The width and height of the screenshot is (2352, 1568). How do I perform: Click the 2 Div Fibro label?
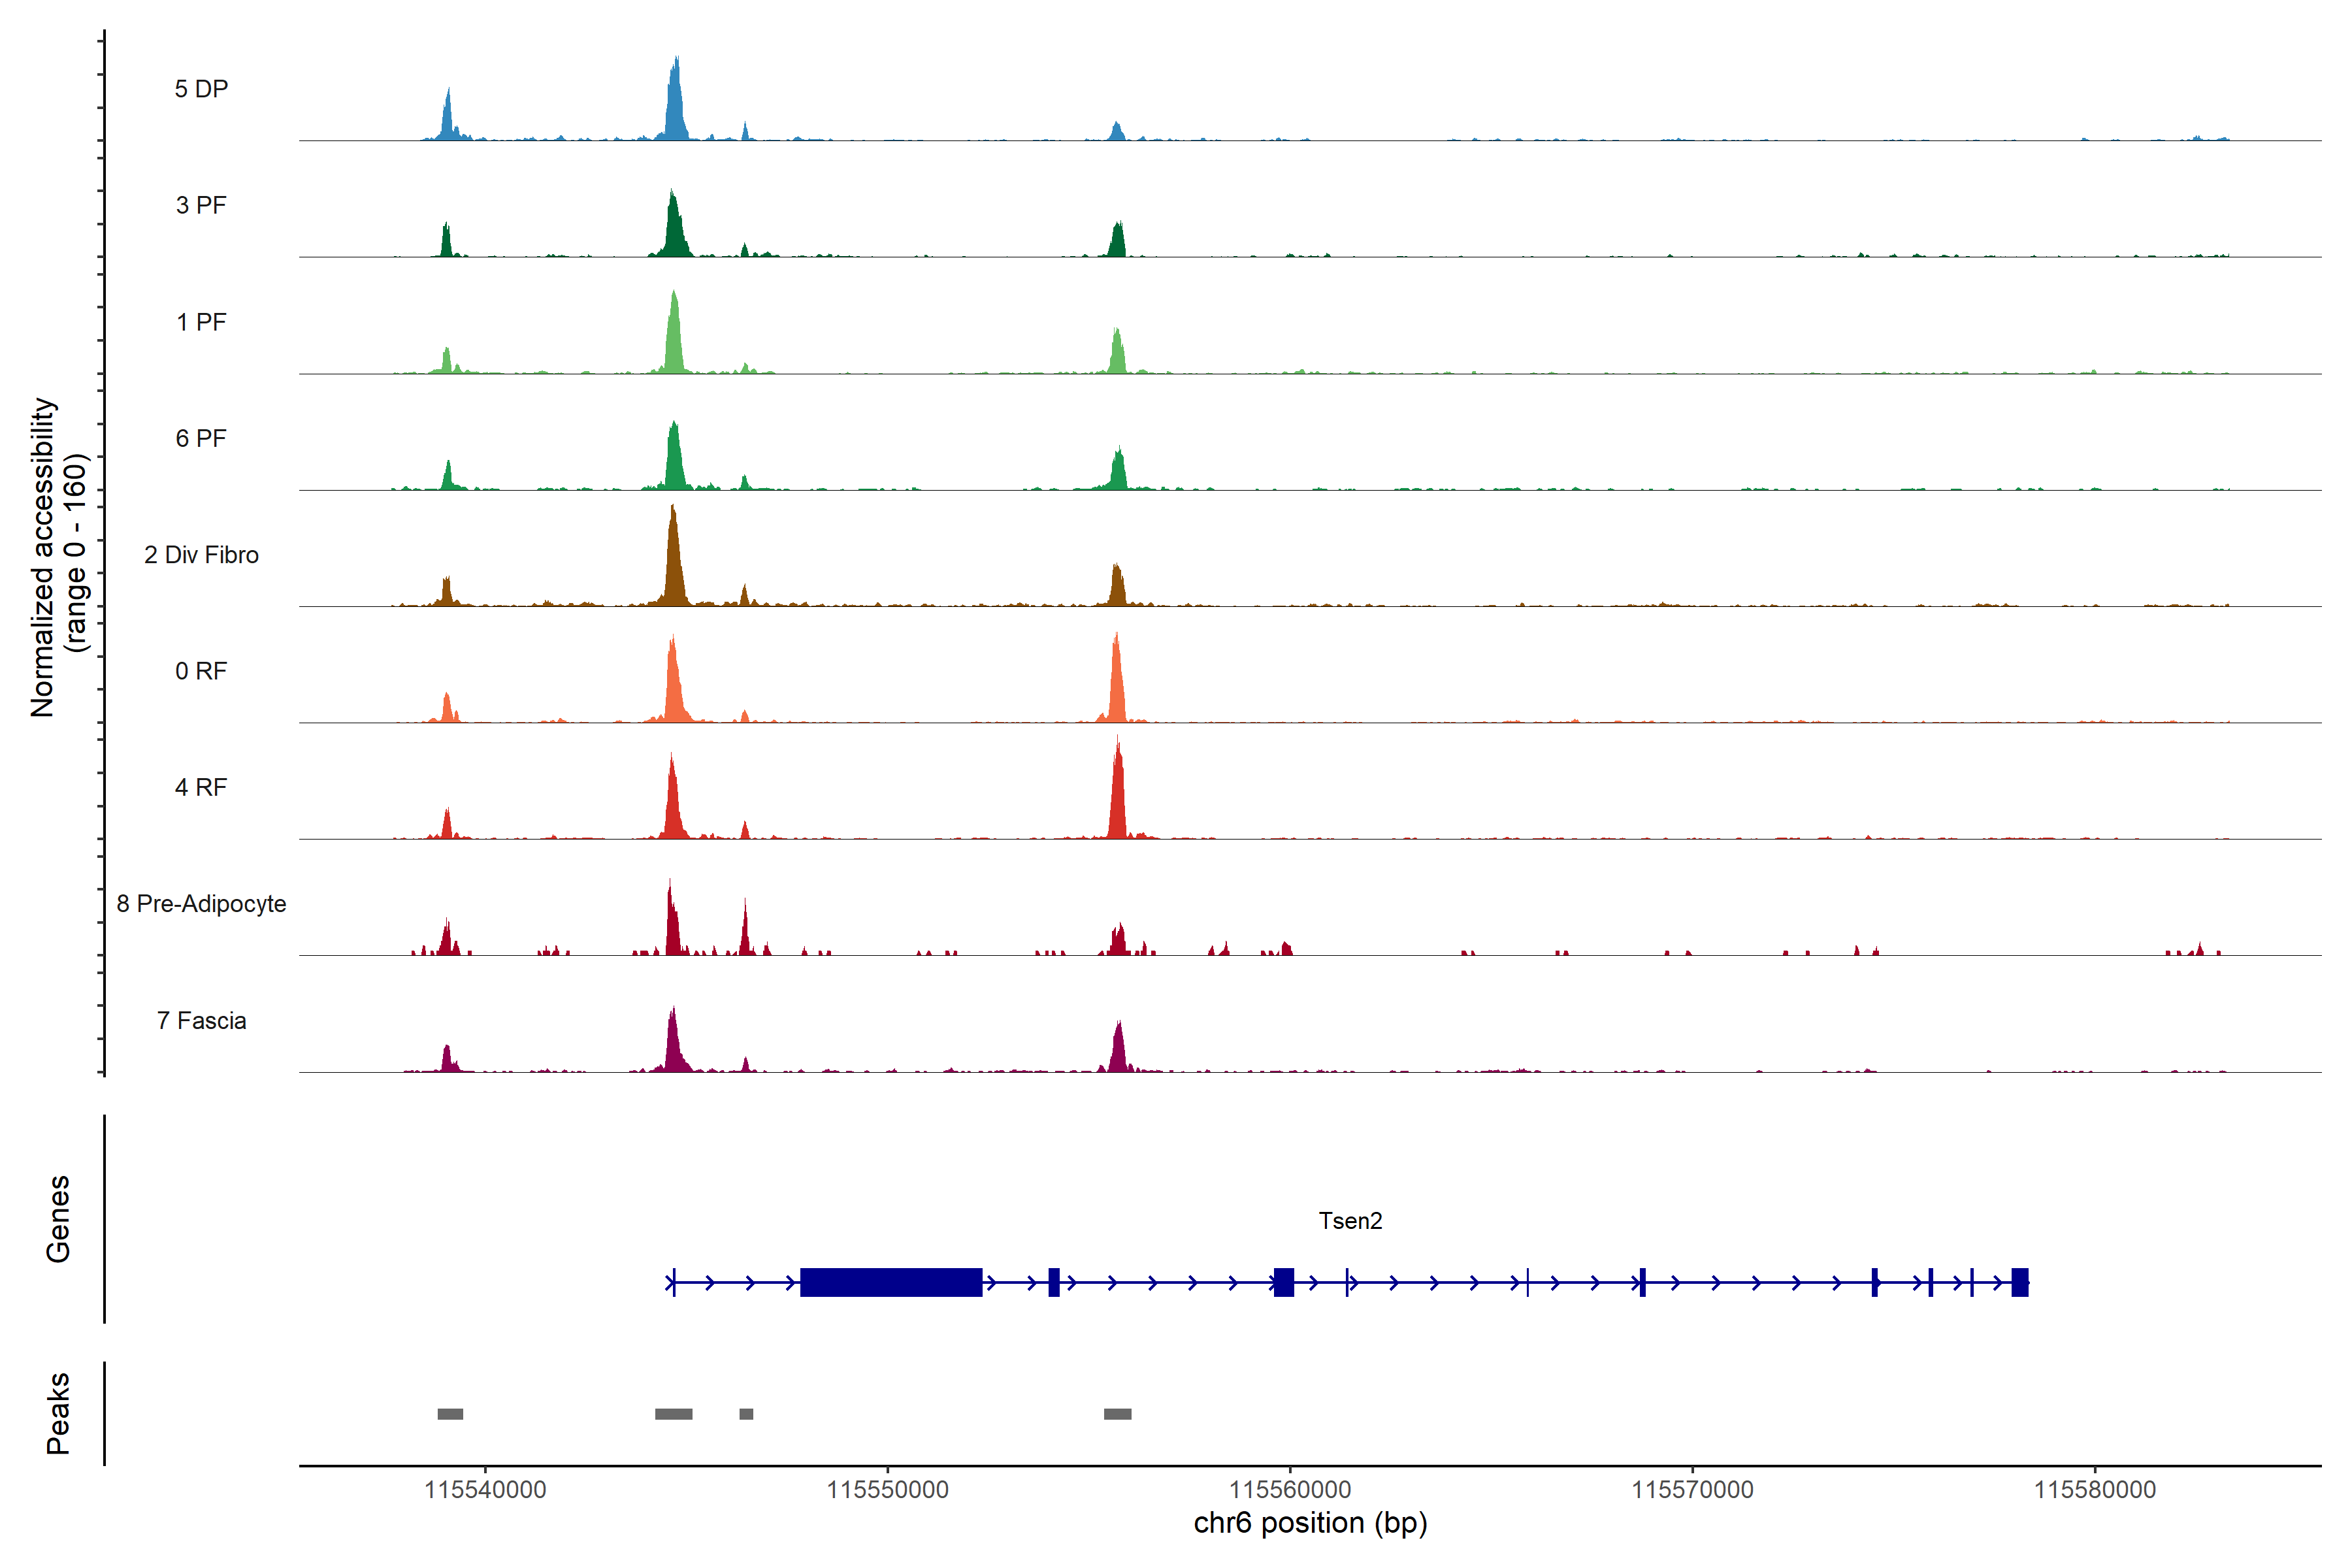(201, 555)
